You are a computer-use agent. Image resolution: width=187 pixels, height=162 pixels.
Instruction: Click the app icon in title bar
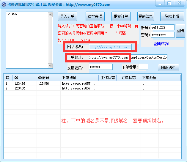click(4, 4)
